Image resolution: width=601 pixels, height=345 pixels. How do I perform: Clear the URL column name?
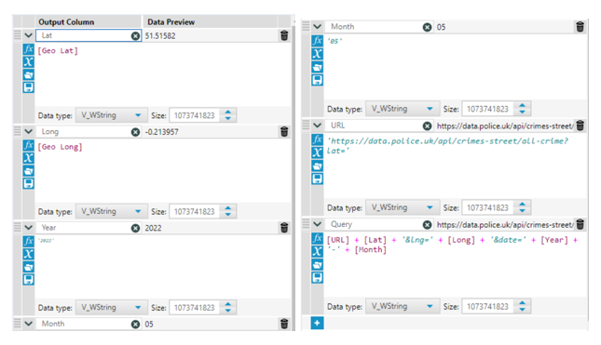click(427, 126)
